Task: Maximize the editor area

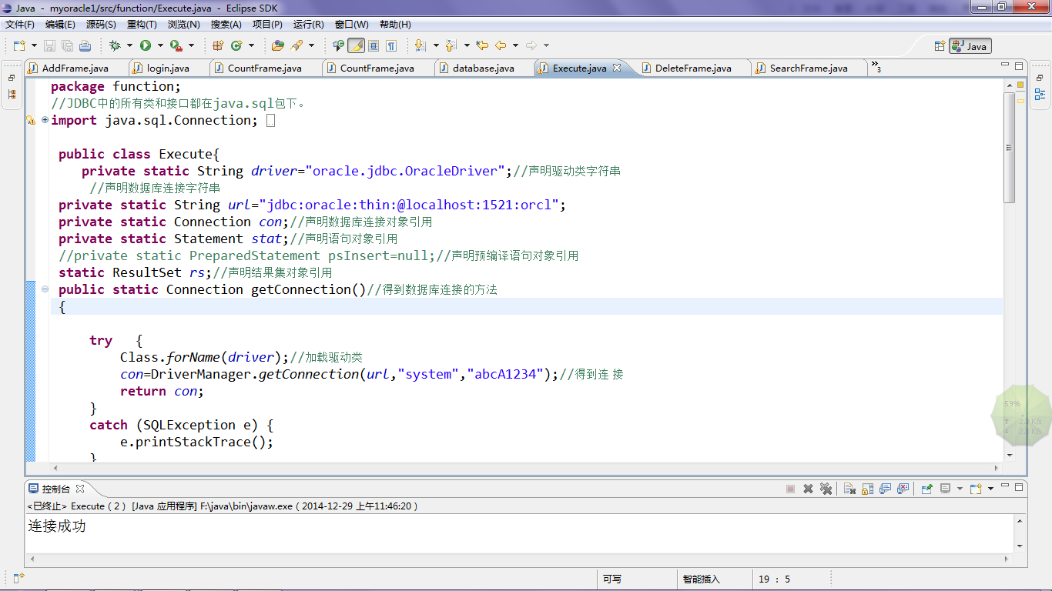Action: [1019, 67]
